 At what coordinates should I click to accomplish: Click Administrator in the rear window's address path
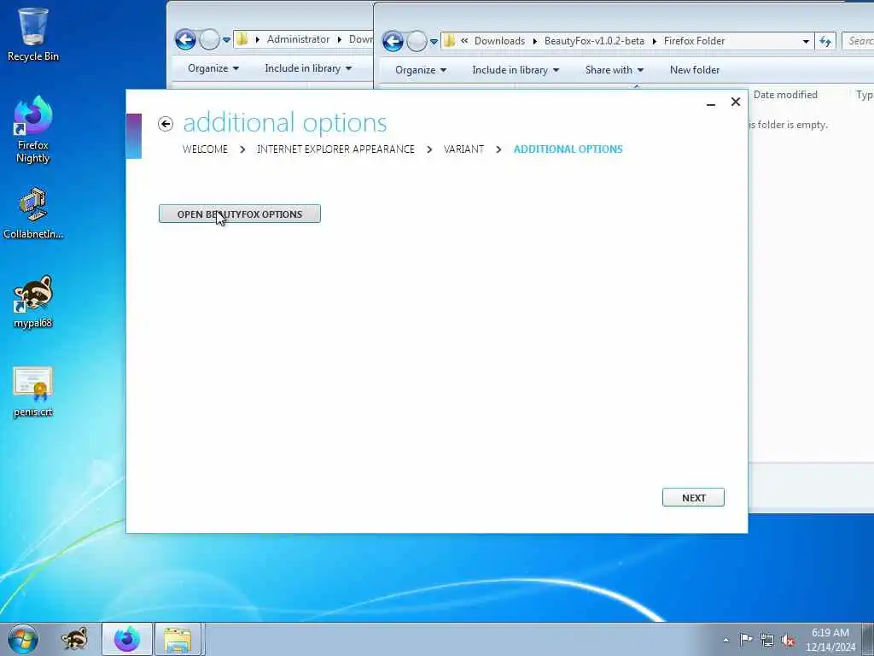(x=298, y=39)
